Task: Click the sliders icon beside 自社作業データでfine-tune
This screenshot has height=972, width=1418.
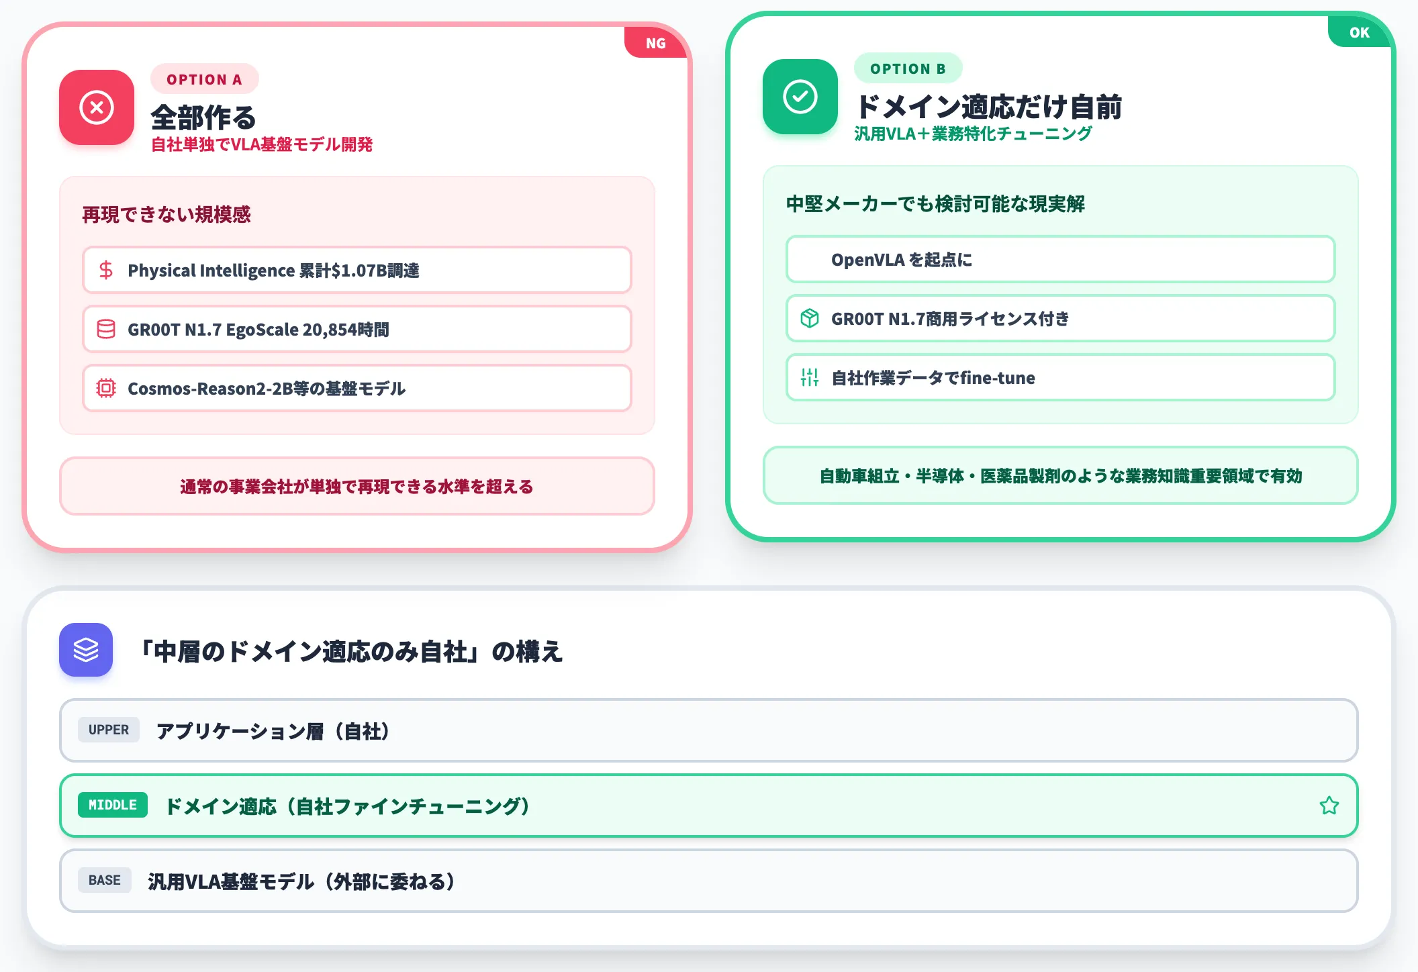Action: point(810,377)
